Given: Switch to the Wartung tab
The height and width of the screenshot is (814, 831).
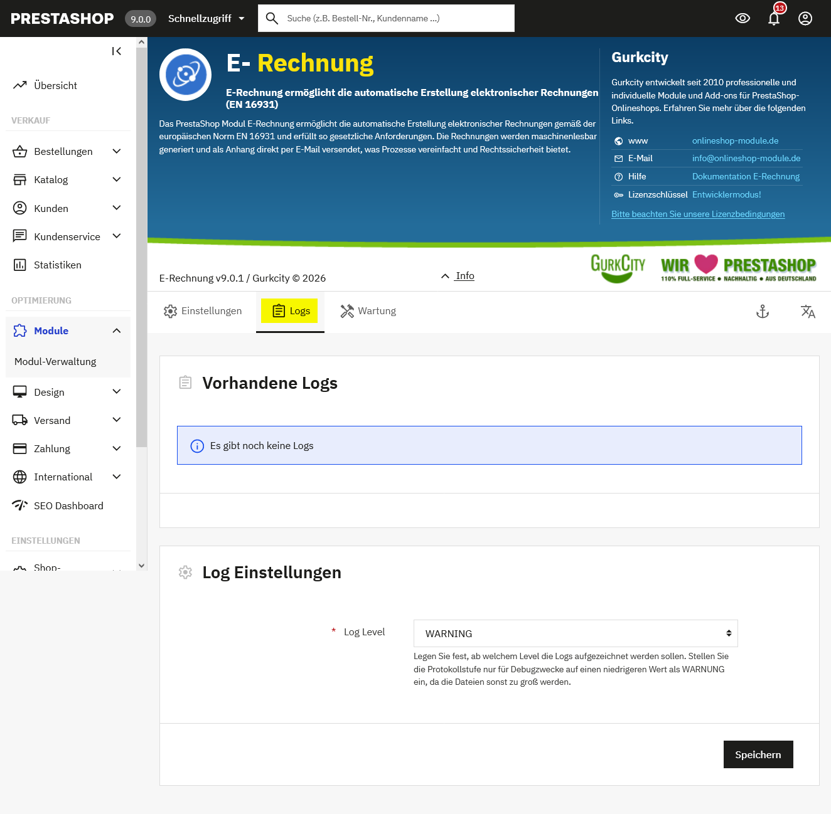Looking at the screenshot, I should click(x=368, y=311).
